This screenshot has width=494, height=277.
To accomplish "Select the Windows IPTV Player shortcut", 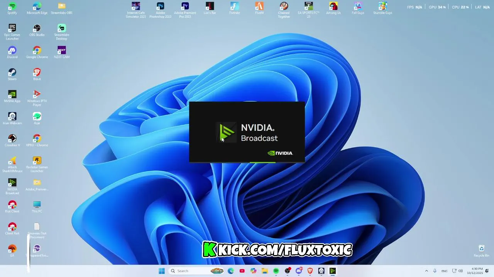I will tap(37, 98).
